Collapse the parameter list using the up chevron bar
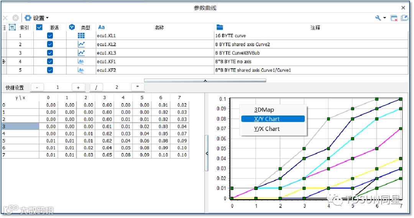 pos(205,81)
